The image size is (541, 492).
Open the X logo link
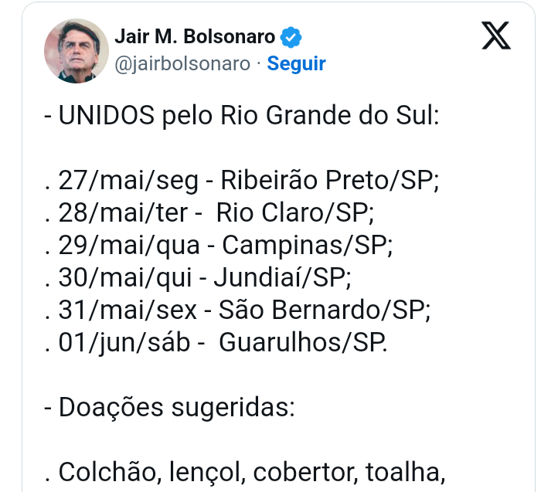(x=496, y=36)
